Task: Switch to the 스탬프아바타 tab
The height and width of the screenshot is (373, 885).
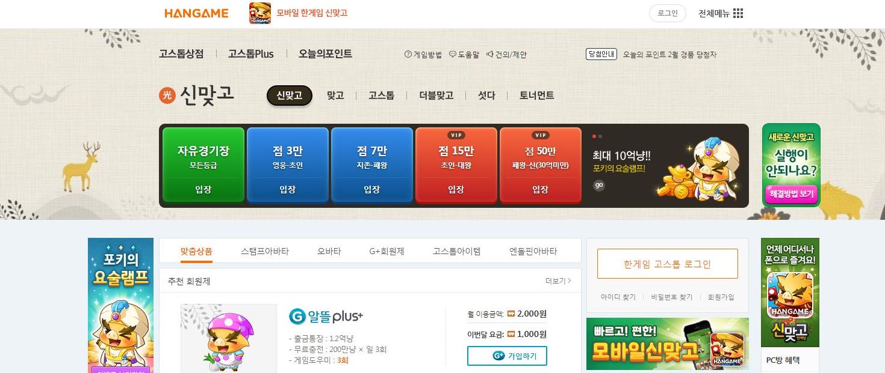Action: point(265,251)
